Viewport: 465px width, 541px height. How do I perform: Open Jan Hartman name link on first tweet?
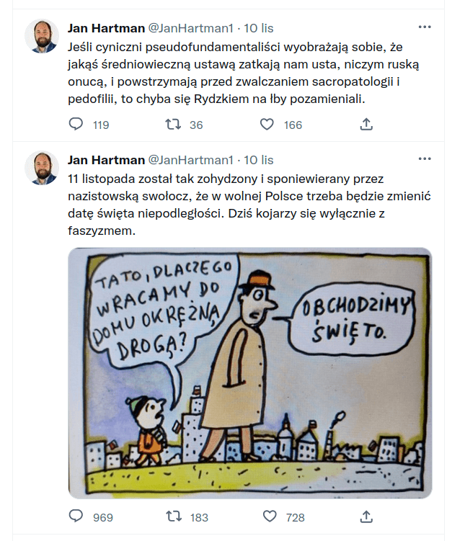[106, 28]
